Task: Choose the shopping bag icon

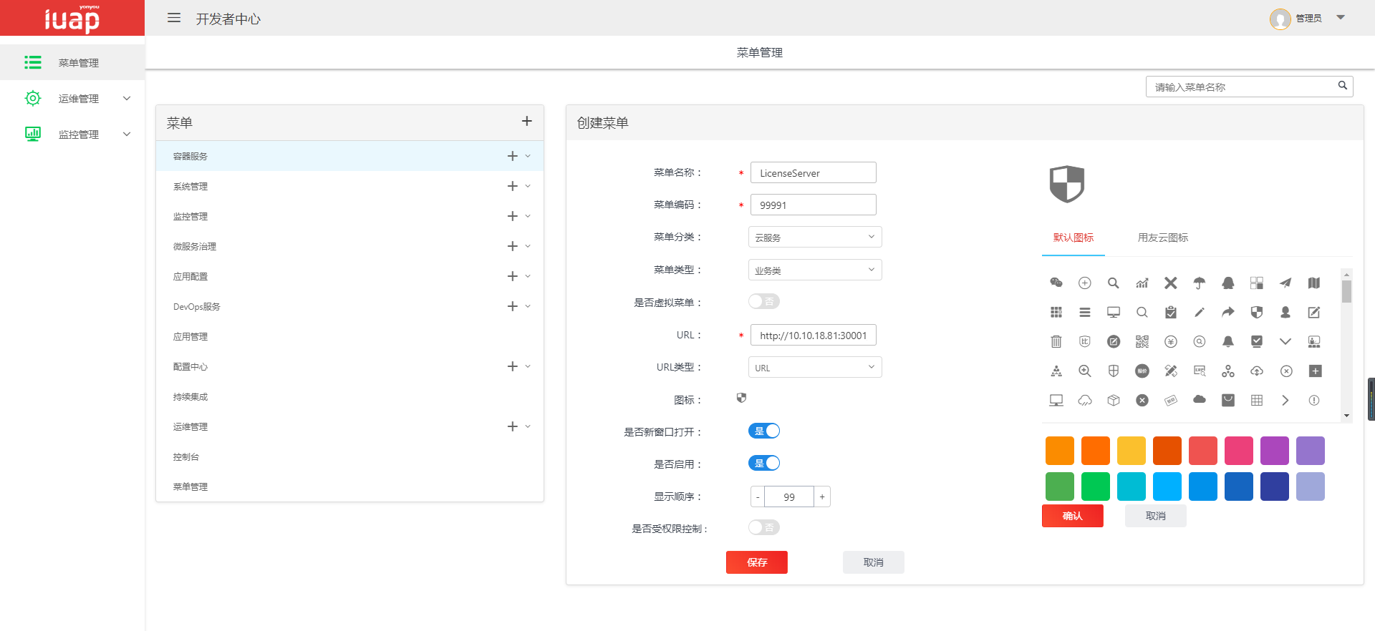Action: click(1227, 400)
